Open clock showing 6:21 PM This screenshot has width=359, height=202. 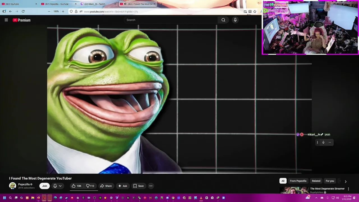tap(347, 198)
